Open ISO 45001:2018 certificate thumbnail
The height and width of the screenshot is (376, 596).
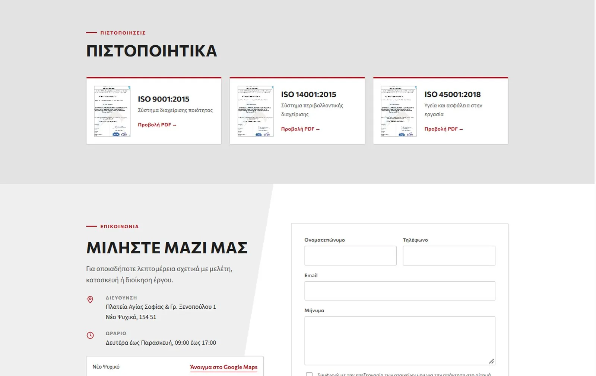399,111
